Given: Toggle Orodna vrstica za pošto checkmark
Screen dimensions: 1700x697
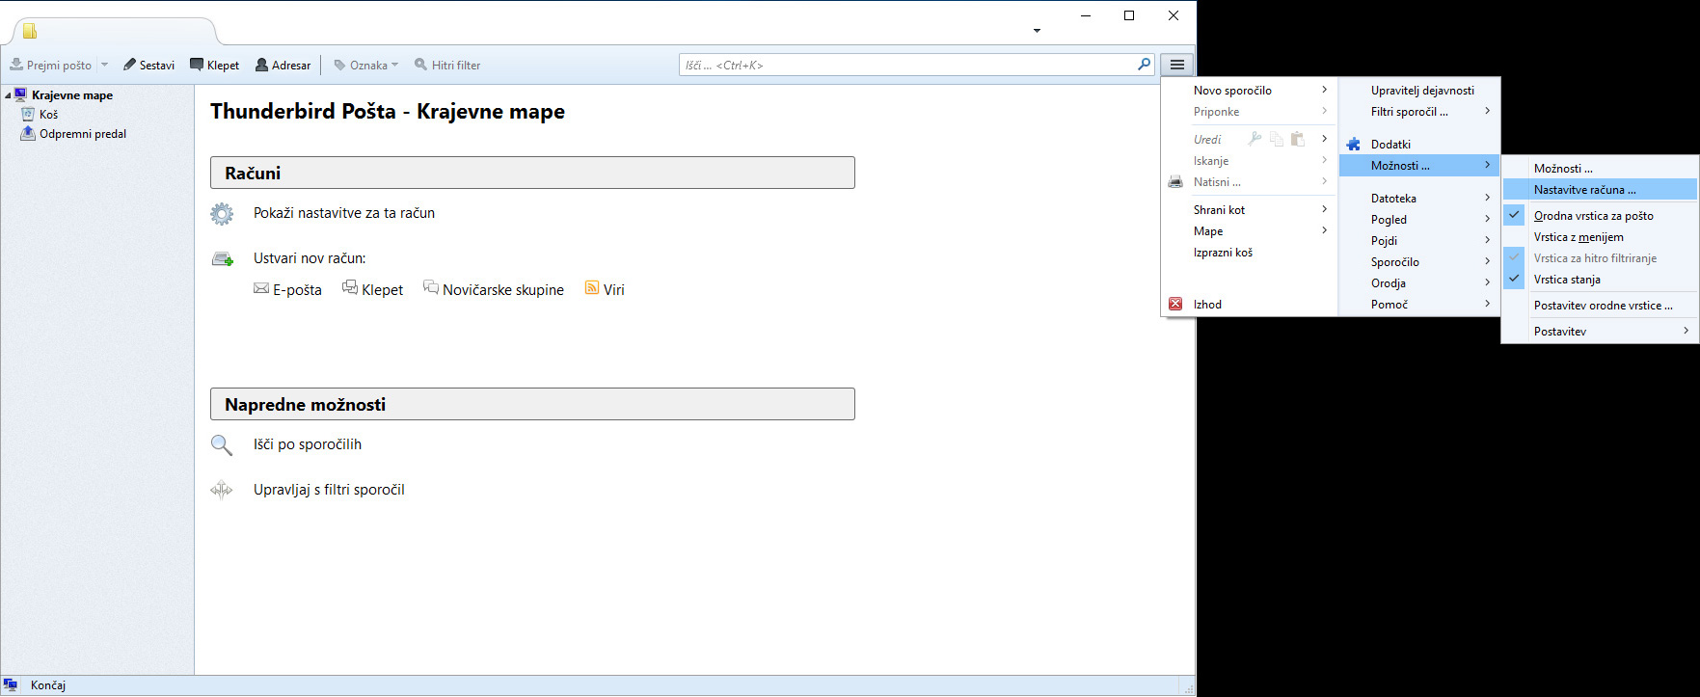Looking at the screenshot, I should (1515, 215).
